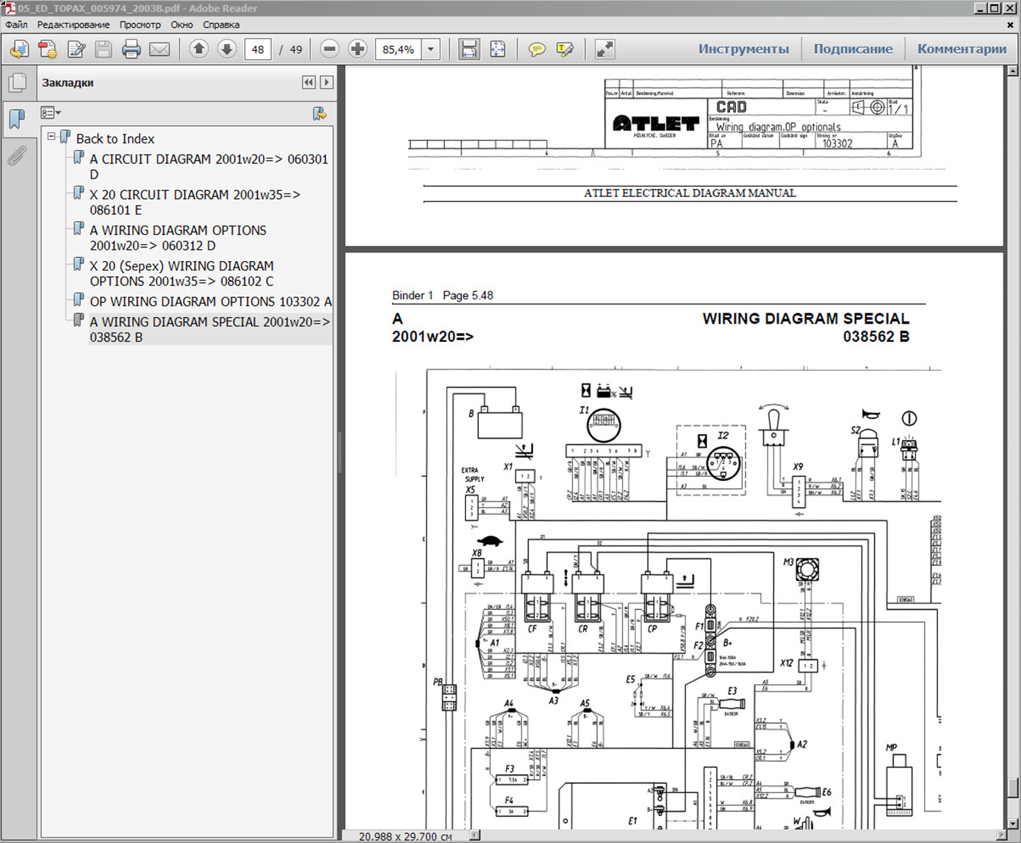The width and height of the screenshot is (1021, 843).
Task: Click the zoom out minus button
Action: [x=329, y=50]
